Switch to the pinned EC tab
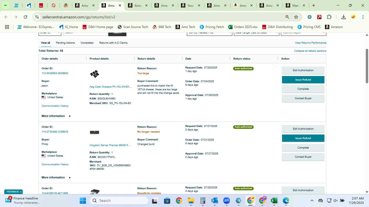Screen dimensions: 369x207 16,5
